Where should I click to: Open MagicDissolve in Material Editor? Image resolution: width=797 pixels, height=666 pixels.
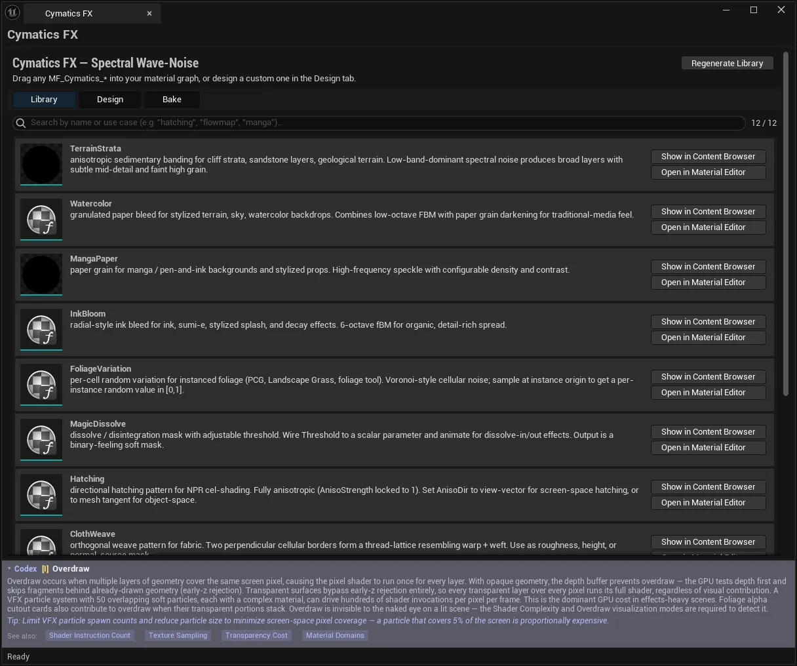click(x=709, y=448)
